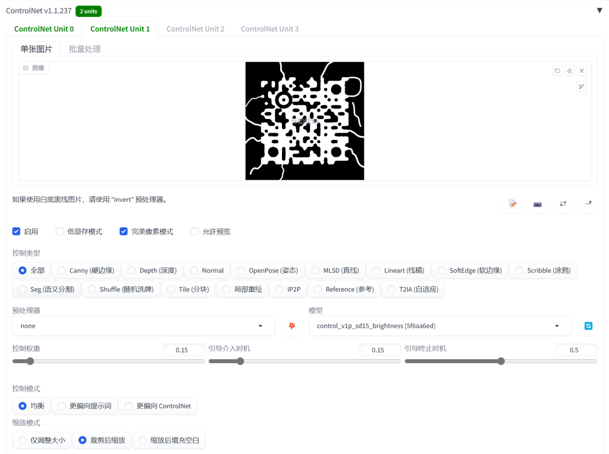This screenshot has height=454, width=609.
Task: Refresh the model list with blue icon
Action: click(588, 326)
